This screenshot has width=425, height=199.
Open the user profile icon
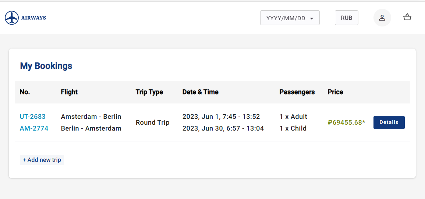(382, 18)
